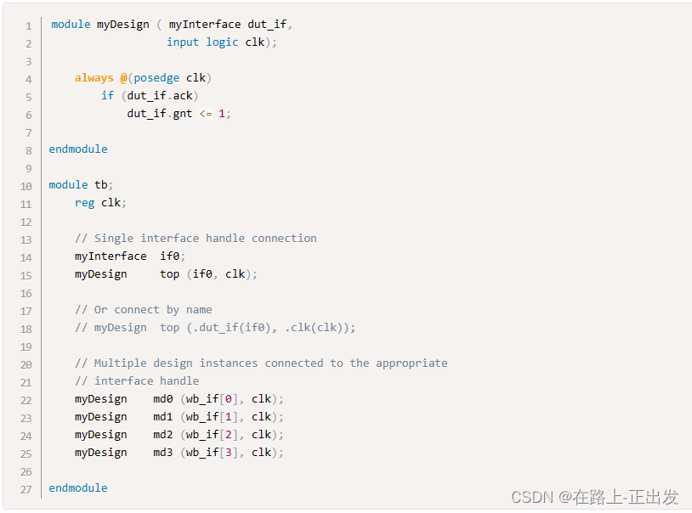Click line number 1 in gutter
The image size is (692, 513).
point(29,26)
